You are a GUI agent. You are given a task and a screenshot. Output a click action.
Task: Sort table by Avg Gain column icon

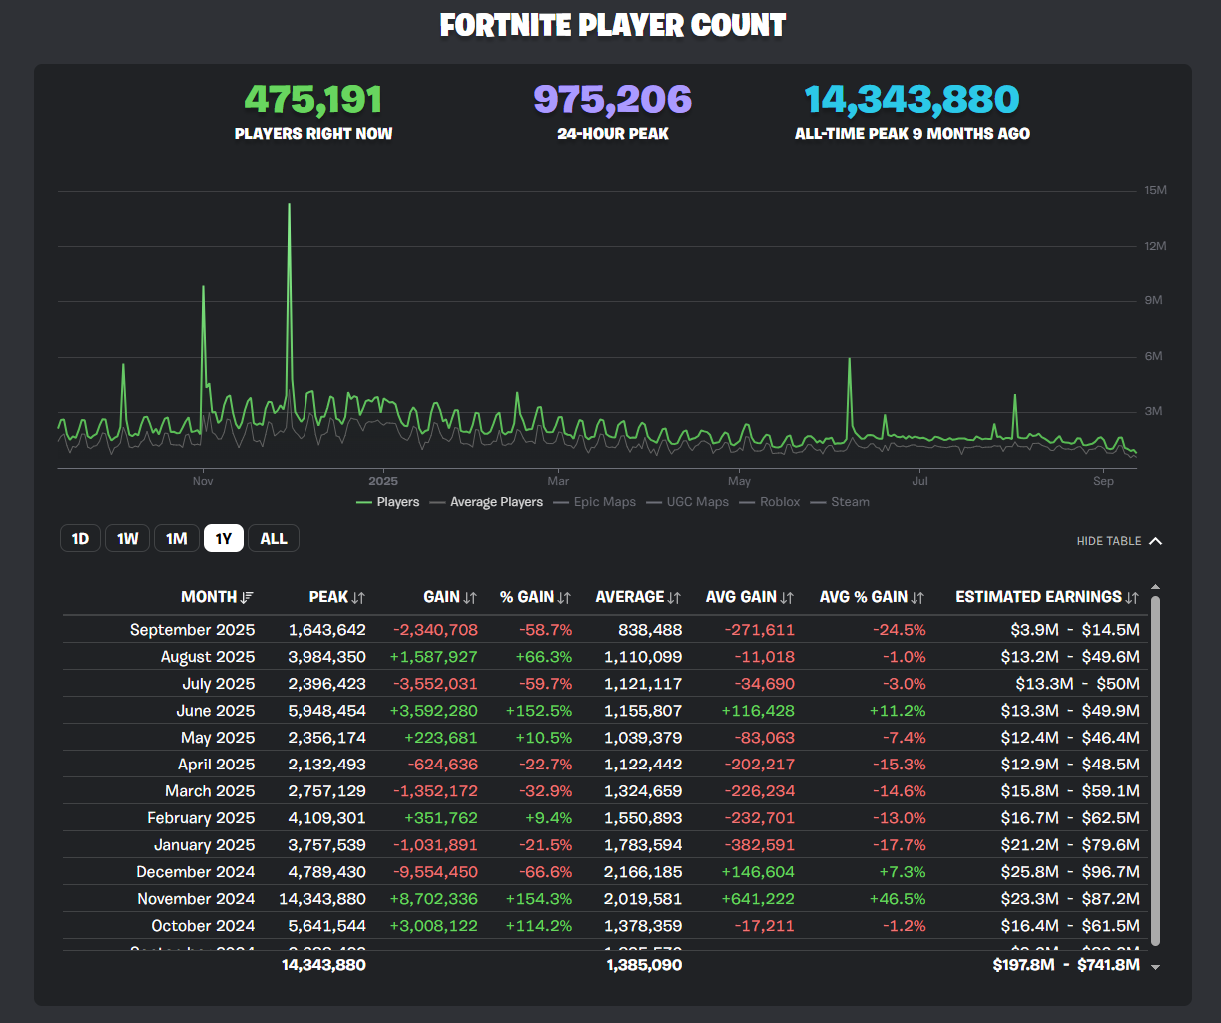pos(787,597)
